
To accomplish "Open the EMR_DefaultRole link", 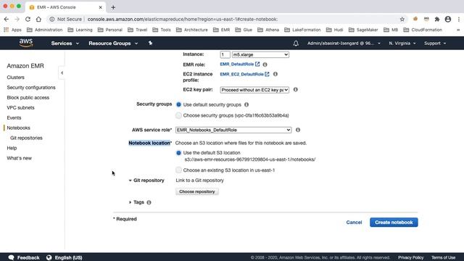I will (x=237, y=65).
